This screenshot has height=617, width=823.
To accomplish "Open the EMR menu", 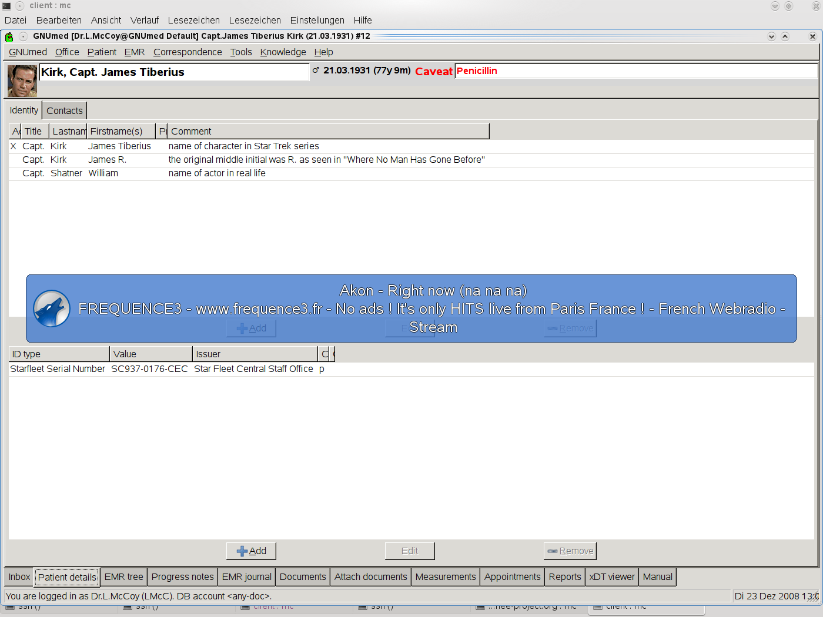I will point(135,52).
